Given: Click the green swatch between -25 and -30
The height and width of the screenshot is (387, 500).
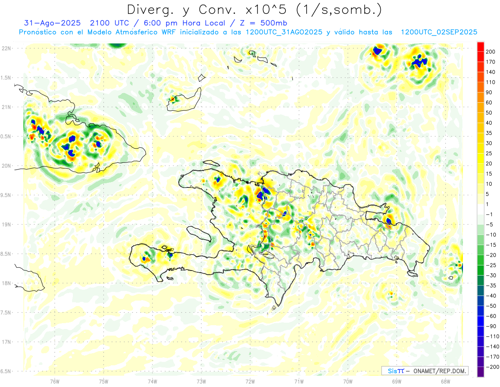Looking at the screenshot, I should click(x=481, y=270).
